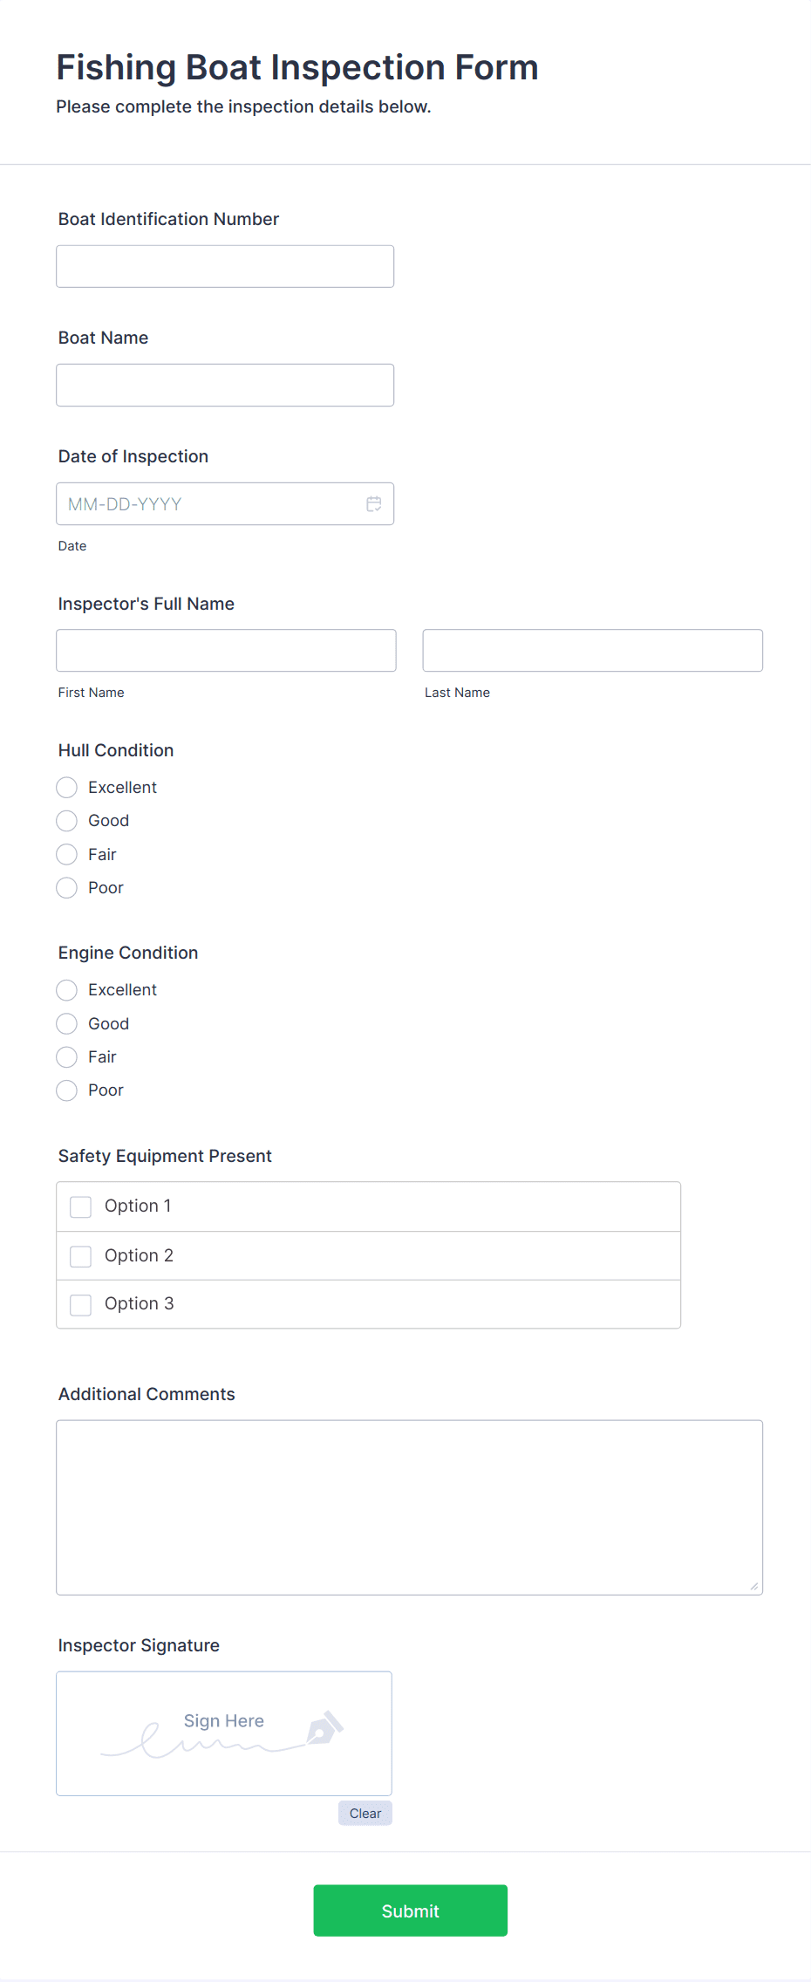The image size is (811, 1982).
Task: Click the Date of Inspection date field
Action: pos(209,503)
